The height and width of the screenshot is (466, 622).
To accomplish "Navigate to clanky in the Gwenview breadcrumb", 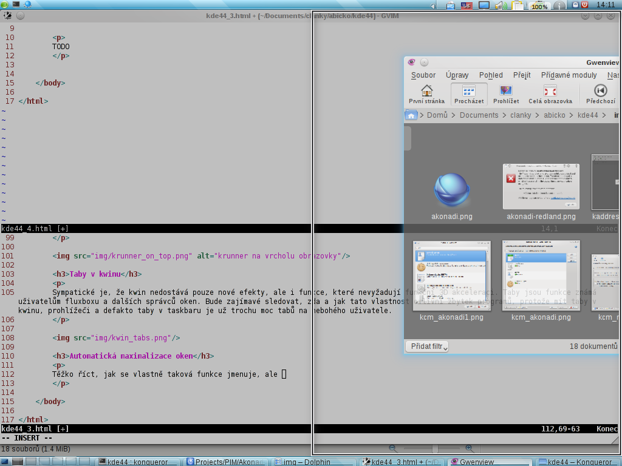I will (521, 115).
